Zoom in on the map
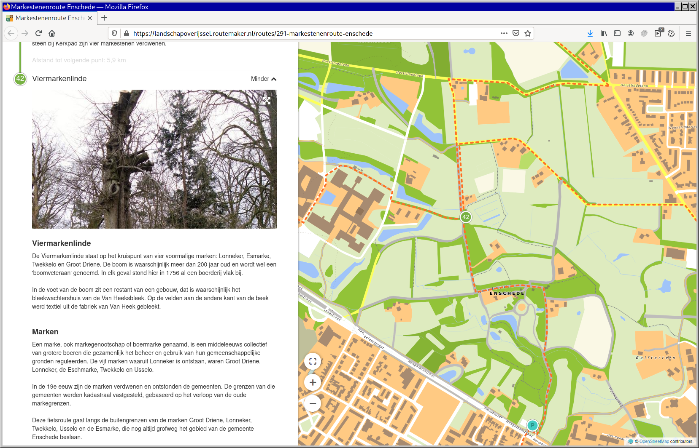The width and height of the screenshot is (699, 448). point(313,382)
